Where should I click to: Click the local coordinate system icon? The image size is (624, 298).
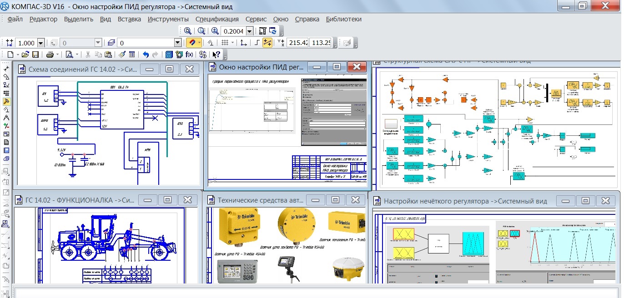click(243, 43)
